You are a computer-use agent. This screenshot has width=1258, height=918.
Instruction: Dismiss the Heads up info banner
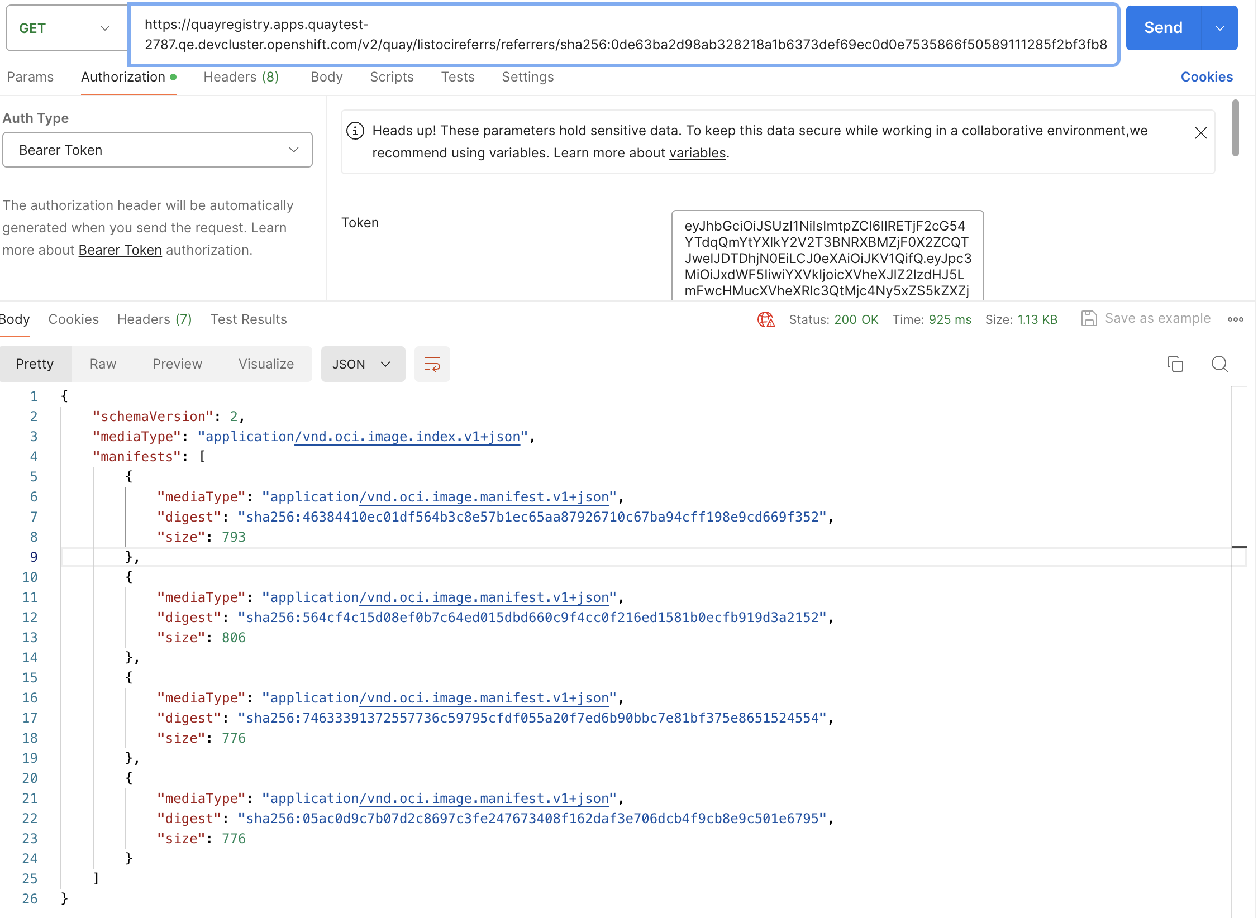click(x=1200, y=133)
